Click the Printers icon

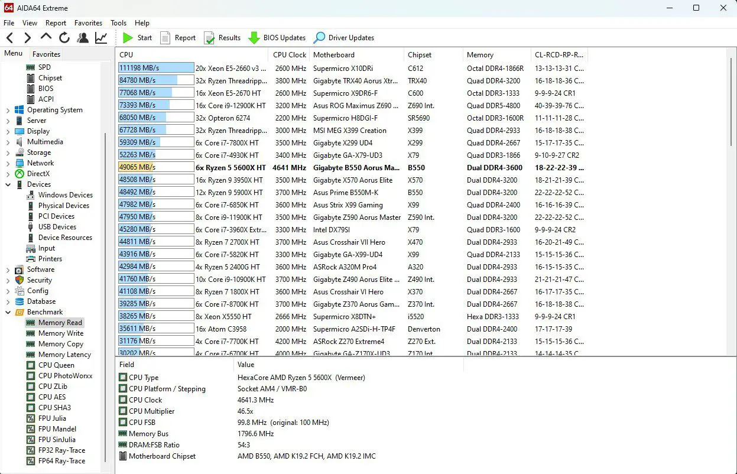pyautogui.click(x=31, y=259)
